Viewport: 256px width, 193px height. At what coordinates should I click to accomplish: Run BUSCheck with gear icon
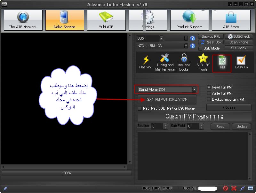click(x=239, y=36)
